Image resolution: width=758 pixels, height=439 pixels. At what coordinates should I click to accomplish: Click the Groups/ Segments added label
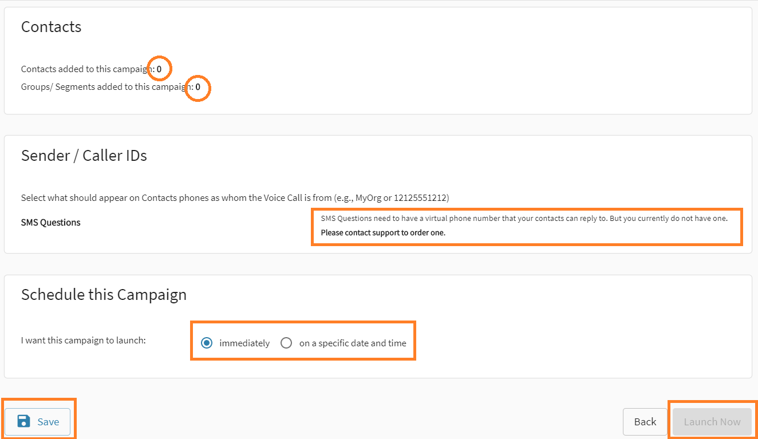100,86
